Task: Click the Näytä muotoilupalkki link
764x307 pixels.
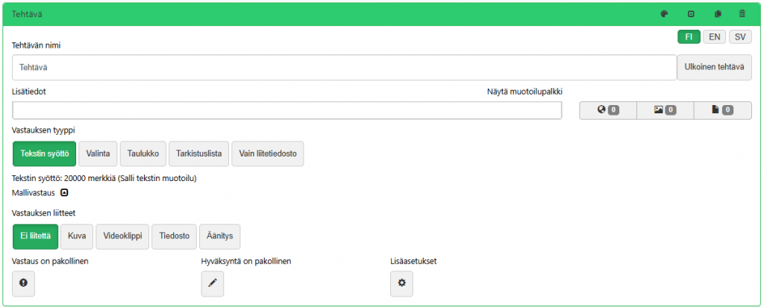Action: (524, 92)
